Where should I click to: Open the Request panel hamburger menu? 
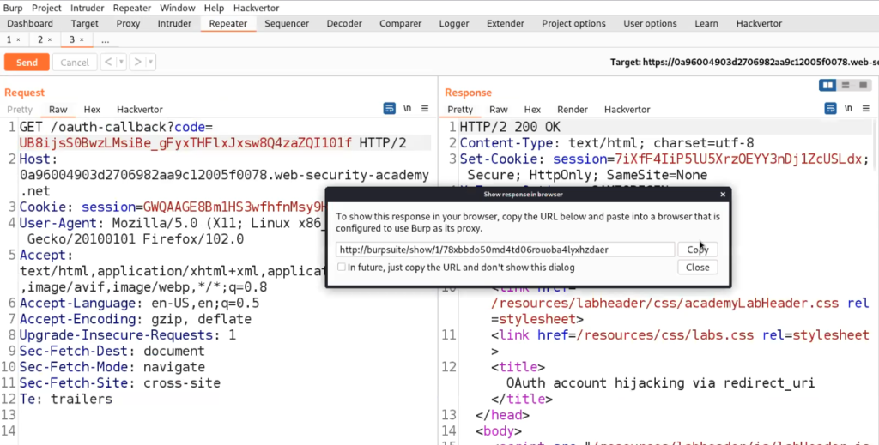[x=425, y=109]
